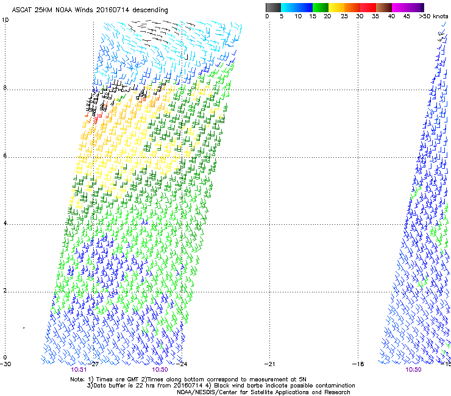Click the longitude '-18' axis label
Image resolution: width=451 pixels, height=396 pixels.
[x=358, y=364]
